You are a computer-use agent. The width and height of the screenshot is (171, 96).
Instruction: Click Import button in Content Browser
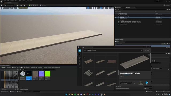[x=9, y=67]
